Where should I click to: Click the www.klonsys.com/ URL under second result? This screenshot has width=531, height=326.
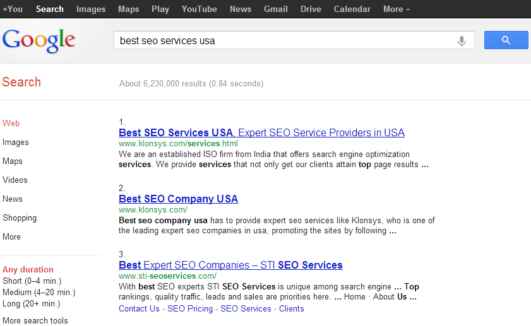pyautogui.click(x=153, y=210)
